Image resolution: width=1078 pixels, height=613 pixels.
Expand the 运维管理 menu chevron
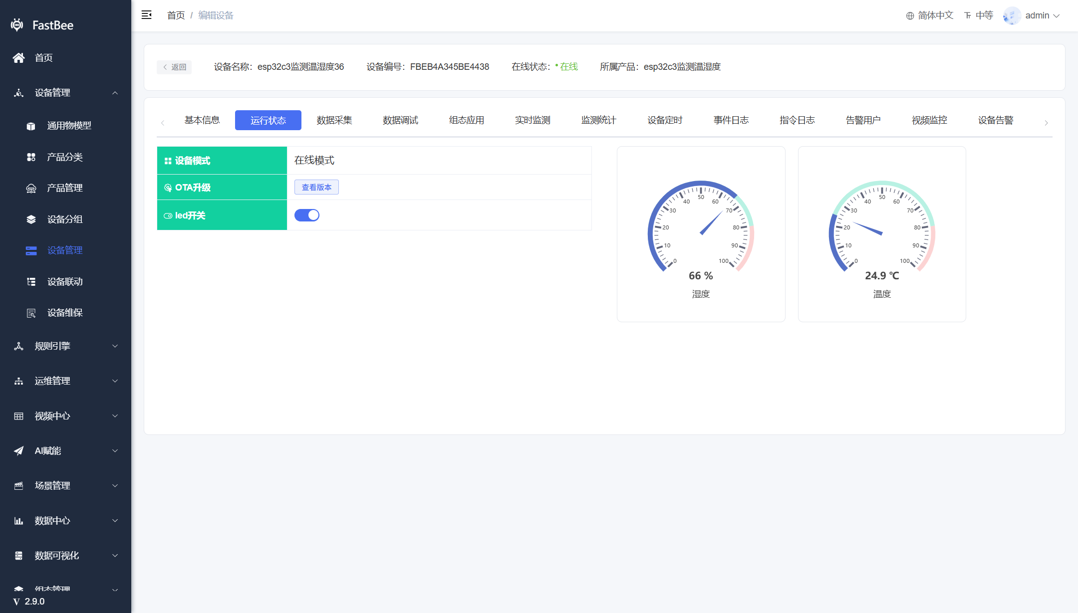[x=115, y=381]
